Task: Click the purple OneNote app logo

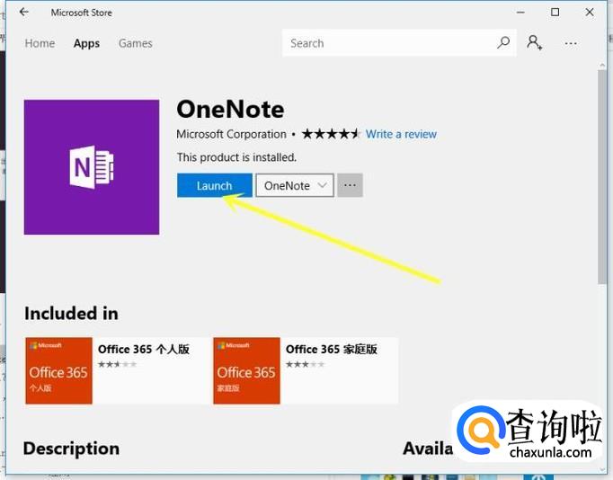Action: [92, 167]
